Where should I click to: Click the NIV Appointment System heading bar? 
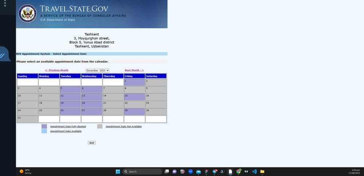click(x=92, y=54)
